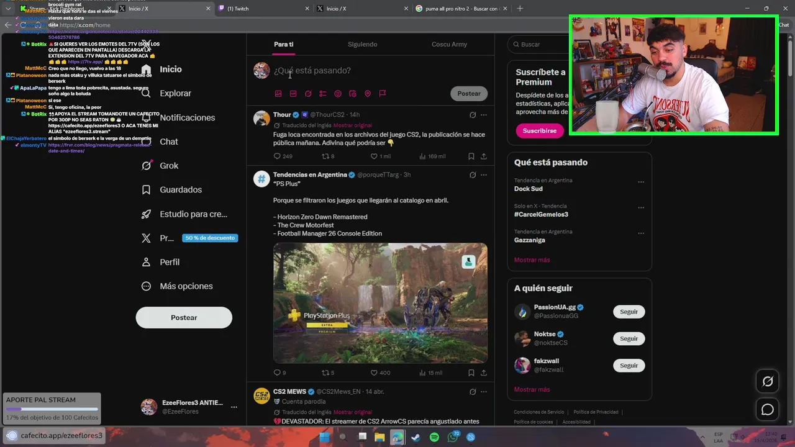View stats of the Thour post (169 mil)
Image resolution: width=795 pixels, height=447 pixels.
tap(432, 156)
